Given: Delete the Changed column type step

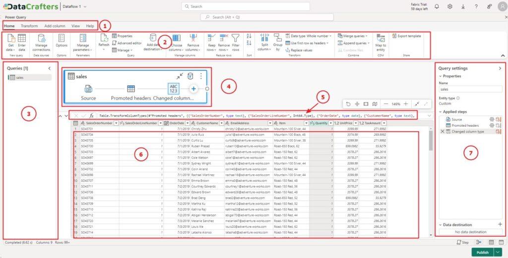Looking at the screenshot, I should click(x=442, y=132).
